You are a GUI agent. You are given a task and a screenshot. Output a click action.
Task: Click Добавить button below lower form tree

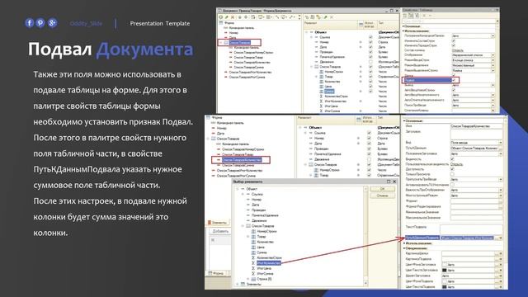pyautogui.click(x=220, y=231)
